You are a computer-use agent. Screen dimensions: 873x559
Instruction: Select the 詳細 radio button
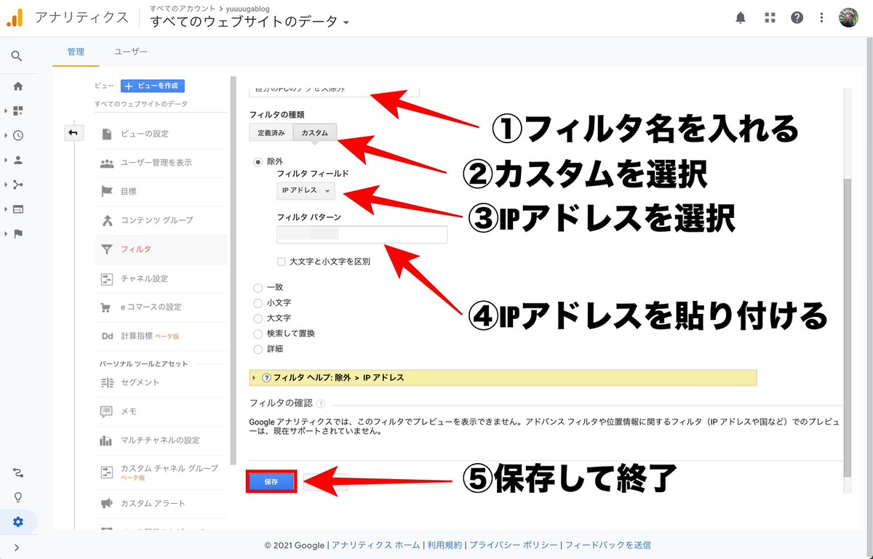(x=258, y=349)
